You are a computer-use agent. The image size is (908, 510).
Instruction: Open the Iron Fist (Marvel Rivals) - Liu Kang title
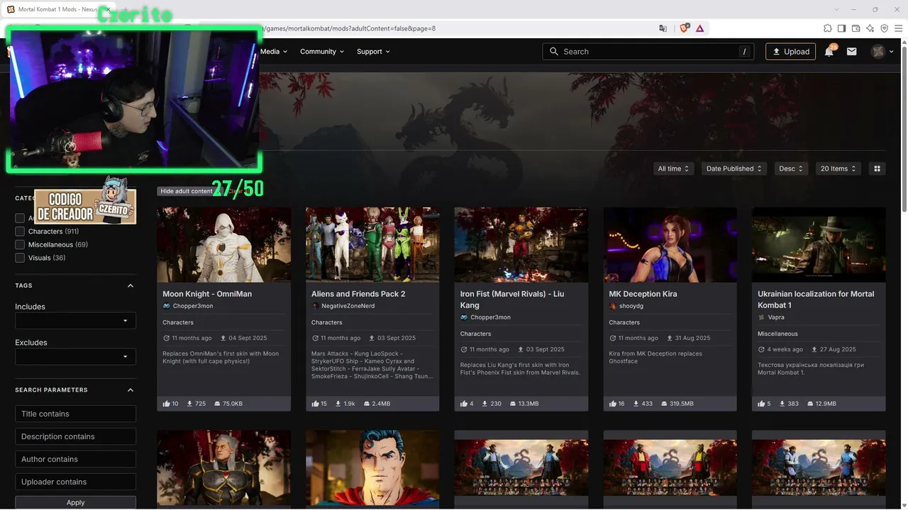512,300
